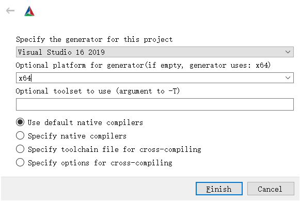Click the CMake triangle logo icon
The width and height of the screenshot is (300, 201).
pyautogui.click(x=29, y=11)
